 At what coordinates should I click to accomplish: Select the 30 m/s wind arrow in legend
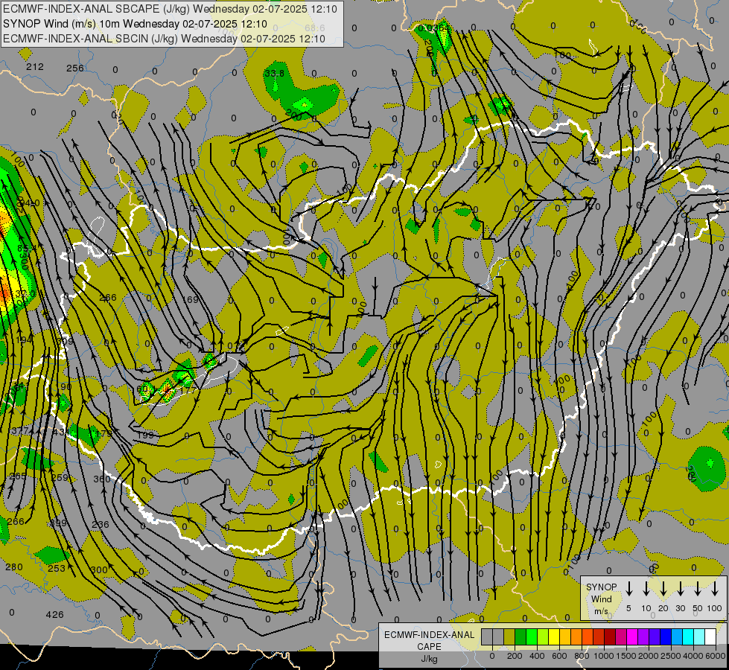pyautogui.click(x=680, y=589)
